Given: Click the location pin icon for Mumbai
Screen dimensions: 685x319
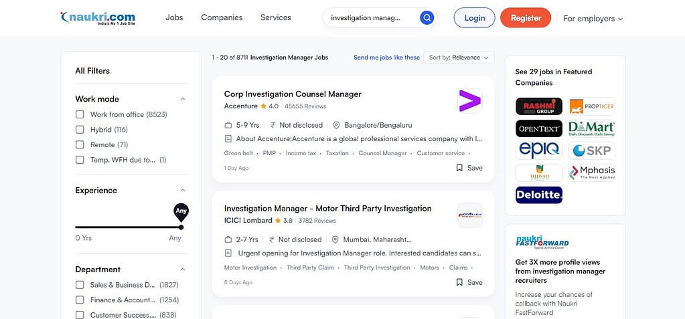Looking at the screenshot, I should point(335,239).
